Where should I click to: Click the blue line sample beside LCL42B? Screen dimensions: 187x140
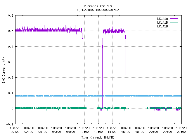click(174, 26)
